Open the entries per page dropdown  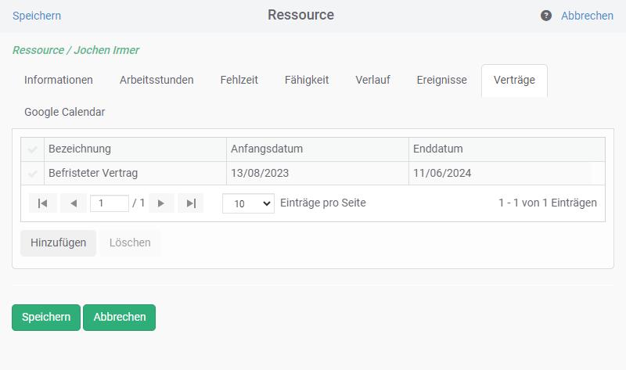click(x=248, y=203)
